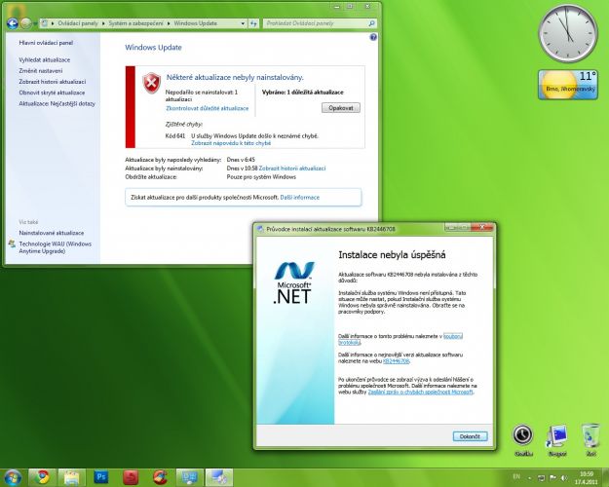The width and height of the screenshot is (609, 487).
Task: Open the help question mark icon
Action: (x=373, y=37)
